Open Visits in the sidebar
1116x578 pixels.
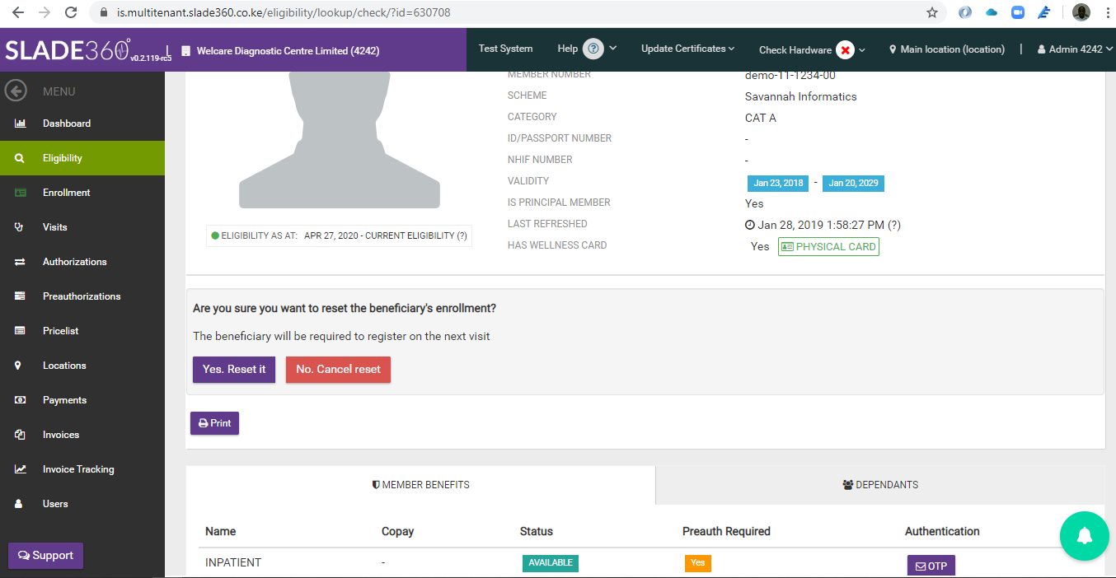click(82, 227)
